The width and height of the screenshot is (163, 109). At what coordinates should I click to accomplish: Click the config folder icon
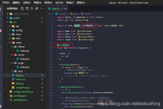(x=13, y=30)
